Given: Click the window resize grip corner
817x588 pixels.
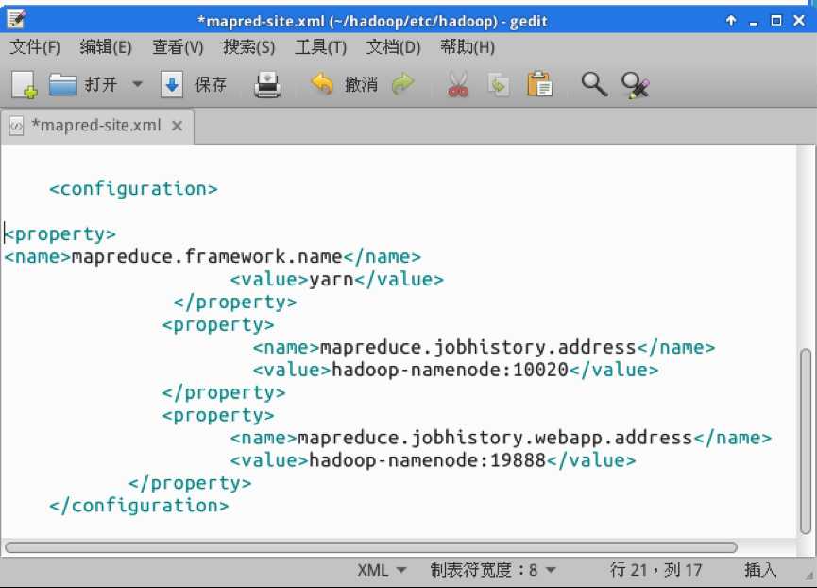Looking at the screenshot, I should (808, 576).
